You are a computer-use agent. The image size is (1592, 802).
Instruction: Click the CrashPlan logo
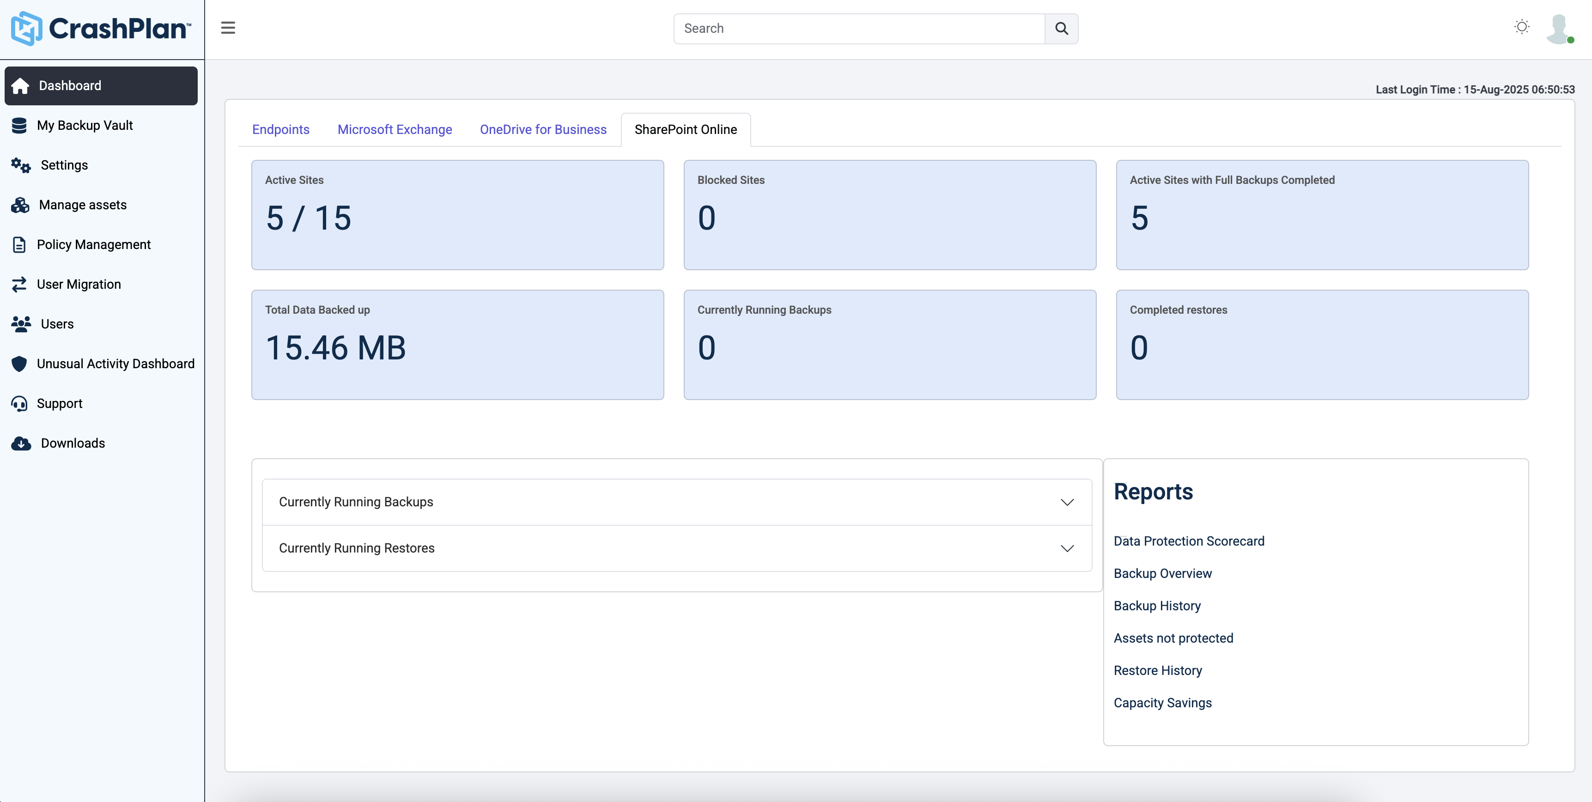(x=101, y=29)
